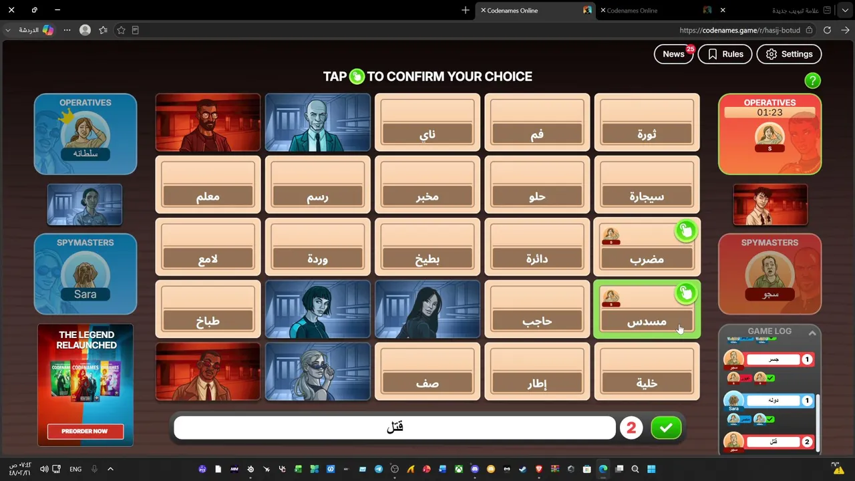Screen dimensions: 855x481
Task: Collapse the Game Log panel
Action: (812, 333)
